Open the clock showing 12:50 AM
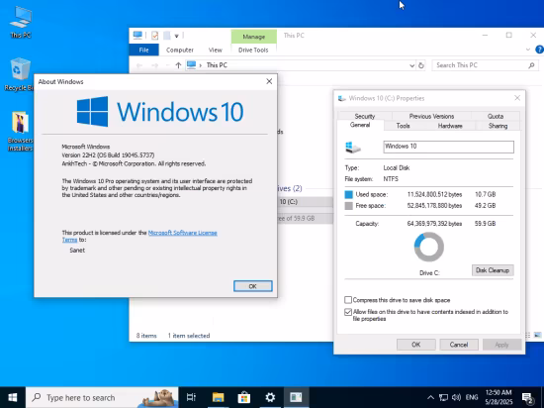This screenshot has height=408, width=544. click(x=499, y=397)
